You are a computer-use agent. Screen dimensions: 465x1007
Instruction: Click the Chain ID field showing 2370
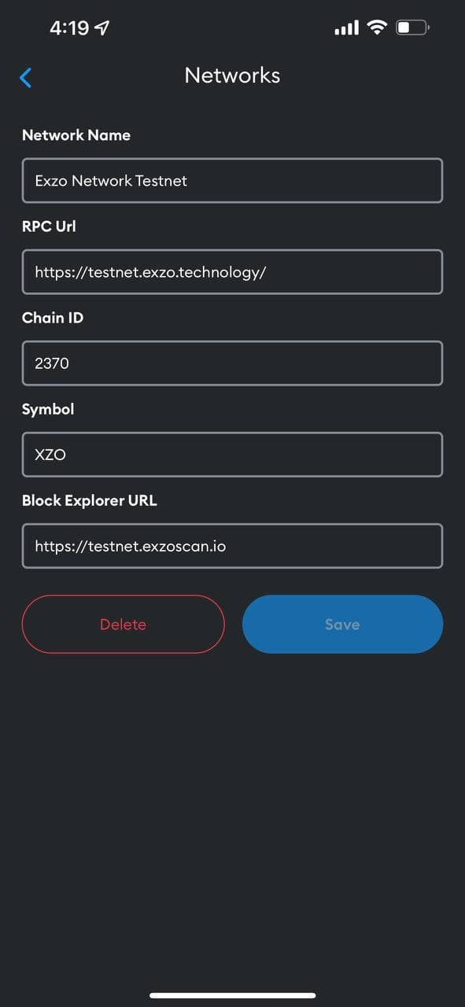coord(232,363)
